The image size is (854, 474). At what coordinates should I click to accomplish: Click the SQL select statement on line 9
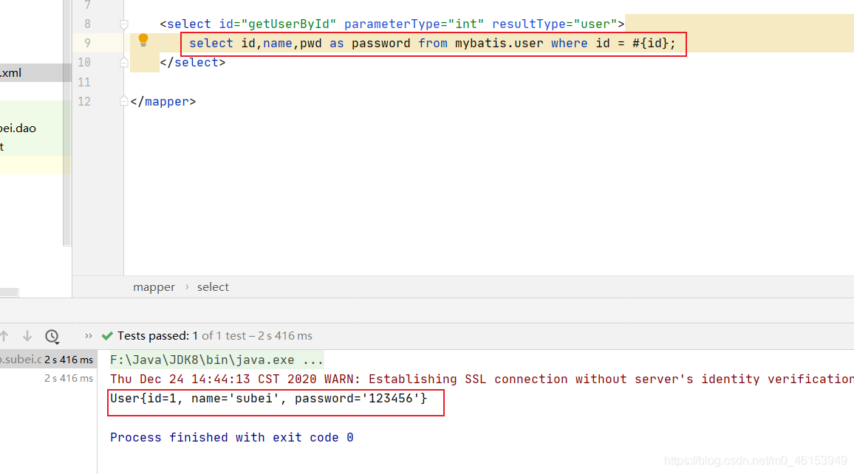click(x=432, y=43)
